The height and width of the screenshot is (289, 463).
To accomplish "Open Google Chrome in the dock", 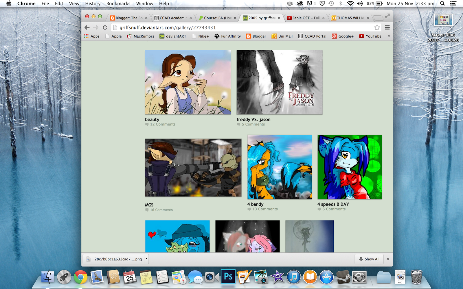I will (x=80, y=277).
